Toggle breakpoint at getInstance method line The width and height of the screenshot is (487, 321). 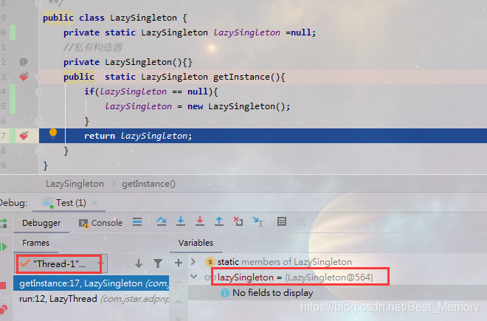[24, 77]
